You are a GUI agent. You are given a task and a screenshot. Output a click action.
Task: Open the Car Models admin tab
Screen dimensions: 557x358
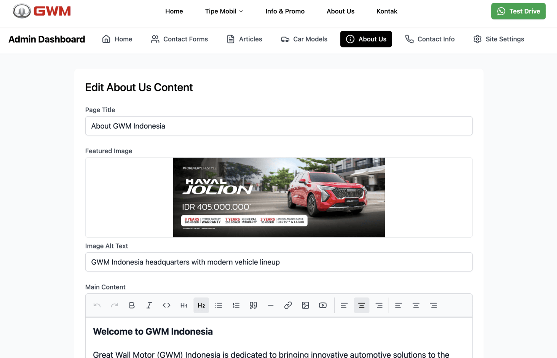click(x=304, y=39)
